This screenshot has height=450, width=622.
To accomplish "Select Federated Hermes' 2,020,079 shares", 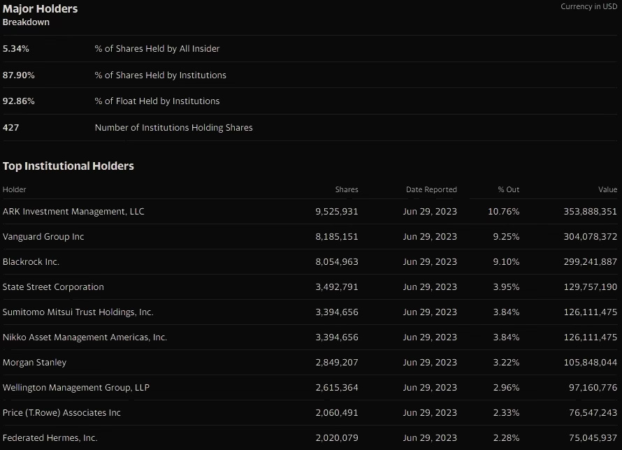I will click(x=337, y=438).
